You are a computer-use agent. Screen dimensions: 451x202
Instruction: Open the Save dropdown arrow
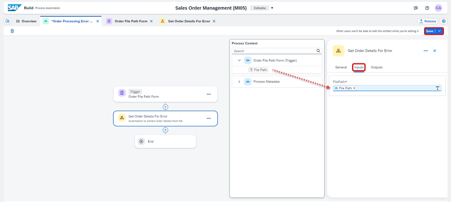439,31
